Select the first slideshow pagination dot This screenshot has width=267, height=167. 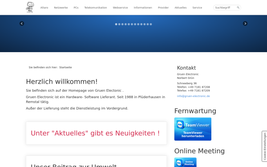tap(116, 24)
